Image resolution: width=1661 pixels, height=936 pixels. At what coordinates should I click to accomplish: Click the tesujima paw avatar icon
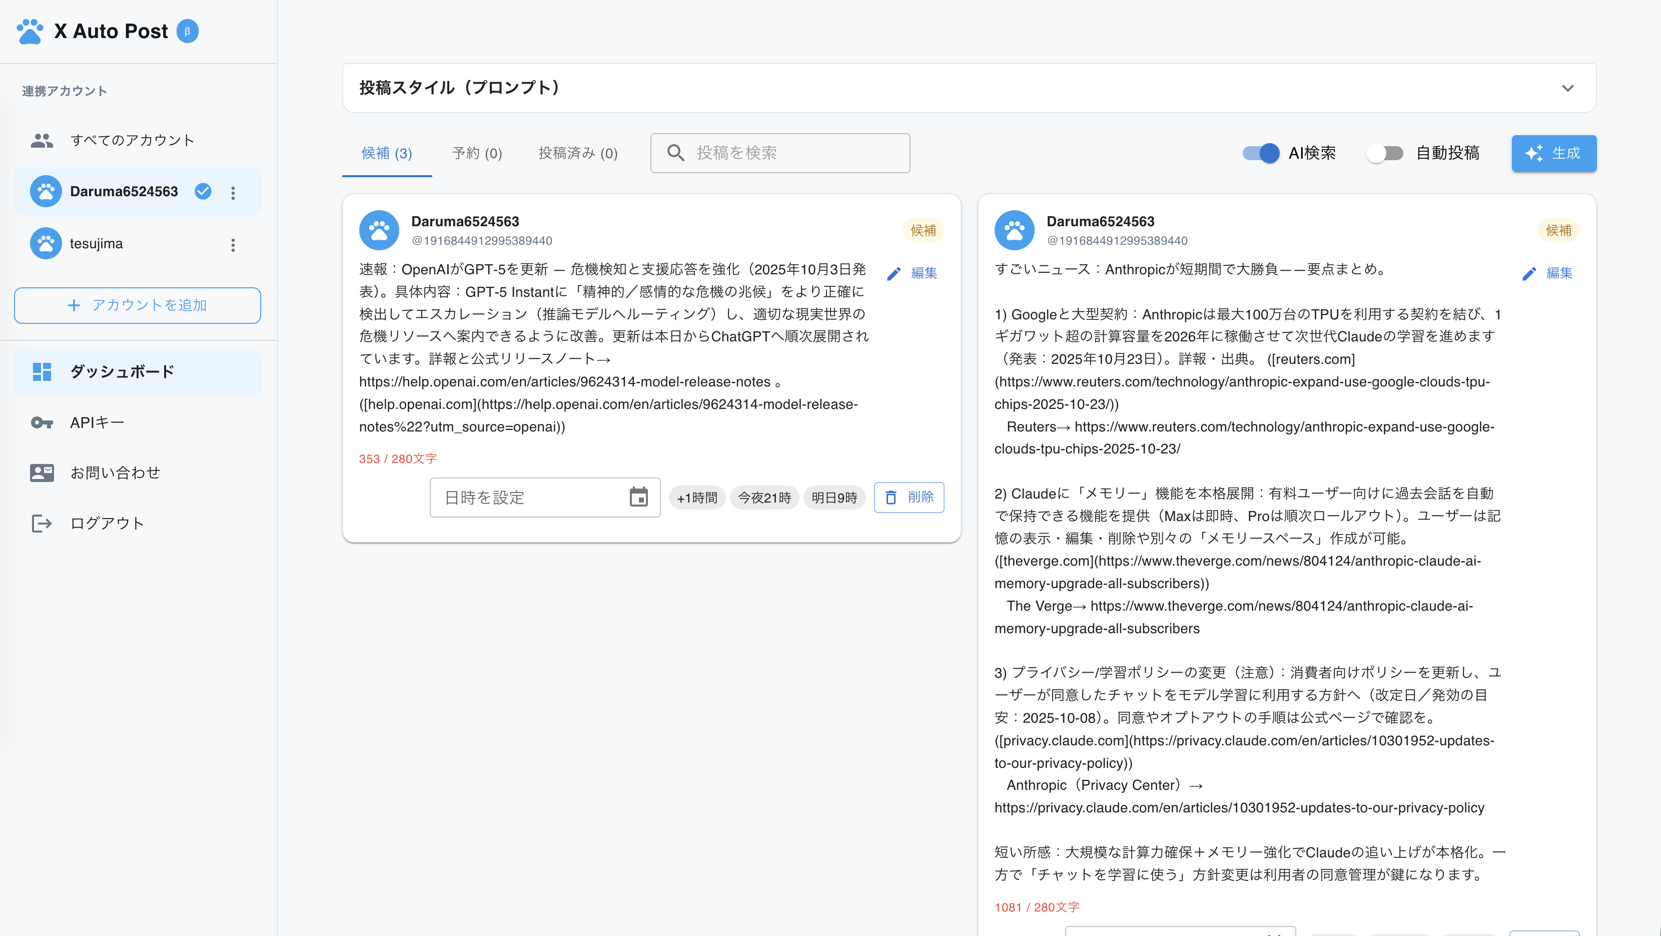[x=46, y=244]
